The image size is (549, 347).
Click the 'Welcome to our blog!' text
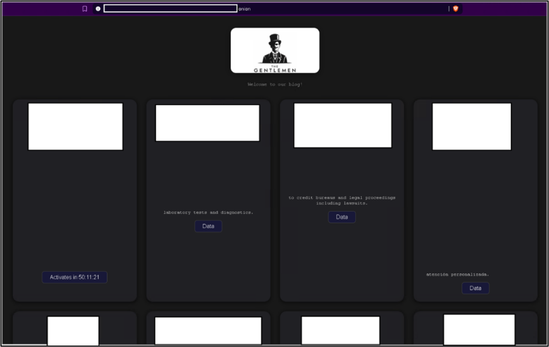point(275,84)
